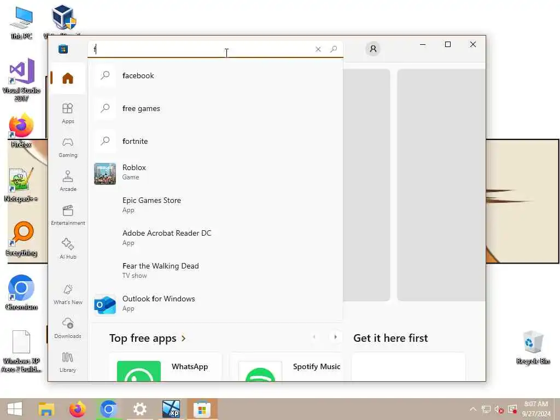The image size is (560, 420).
Task: Click the Roblox thumbnail image
Action: click(x=105, y=173)
